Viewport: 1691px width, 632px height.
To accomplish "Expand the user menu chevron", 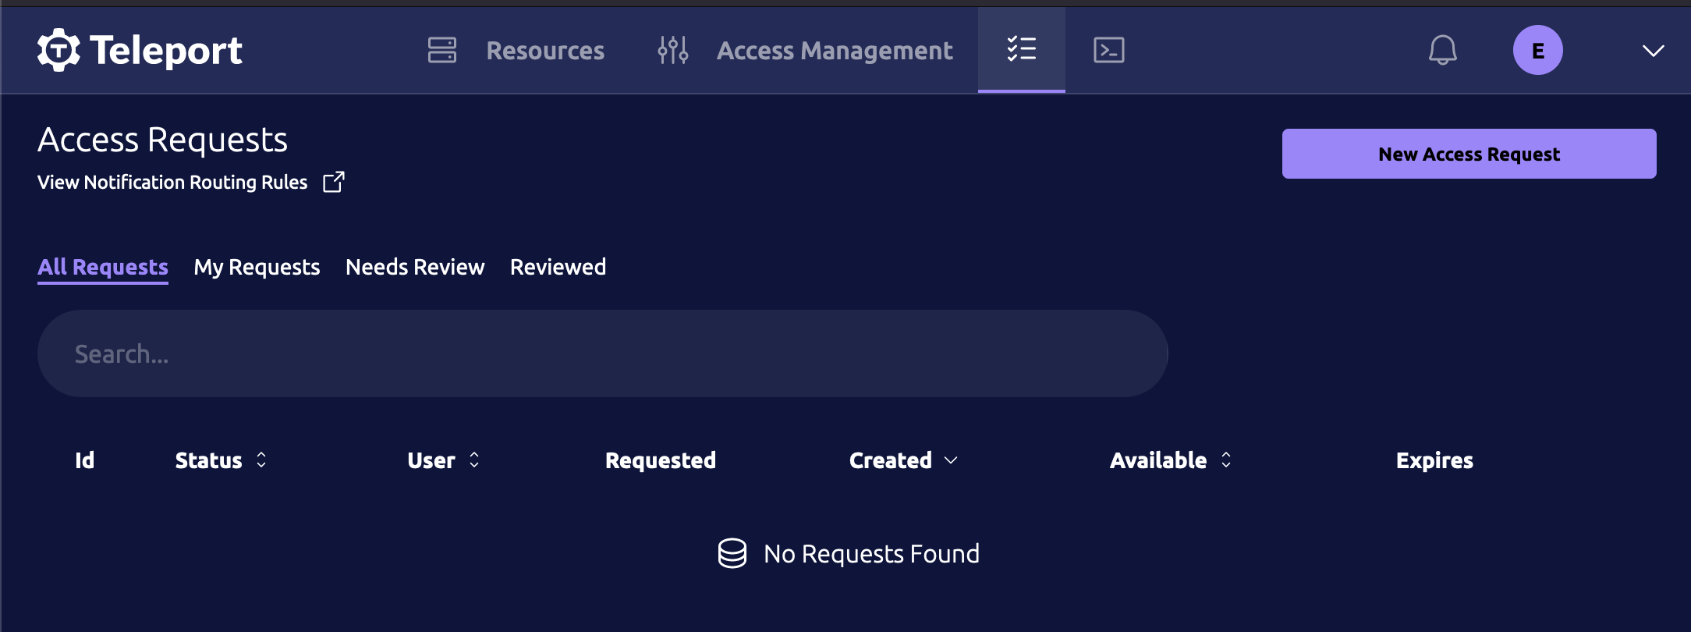I will pos(1653,51).
